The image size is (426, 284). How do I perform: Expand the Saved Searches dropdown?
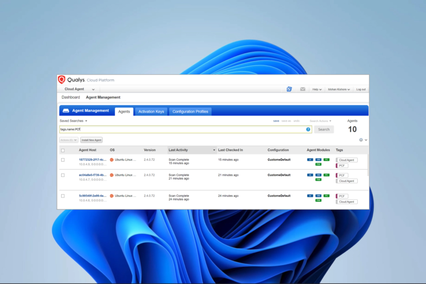point(73,120)
